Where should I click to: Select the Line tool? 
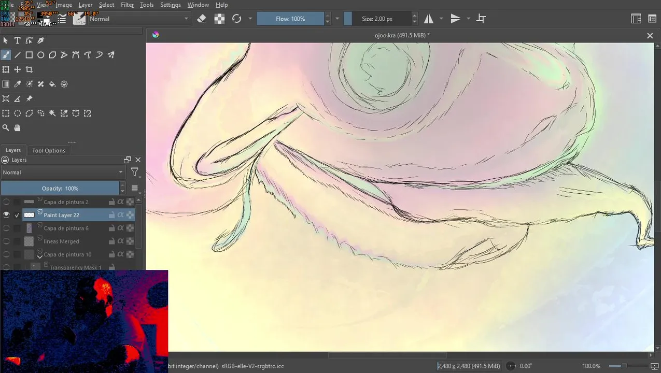17,55
